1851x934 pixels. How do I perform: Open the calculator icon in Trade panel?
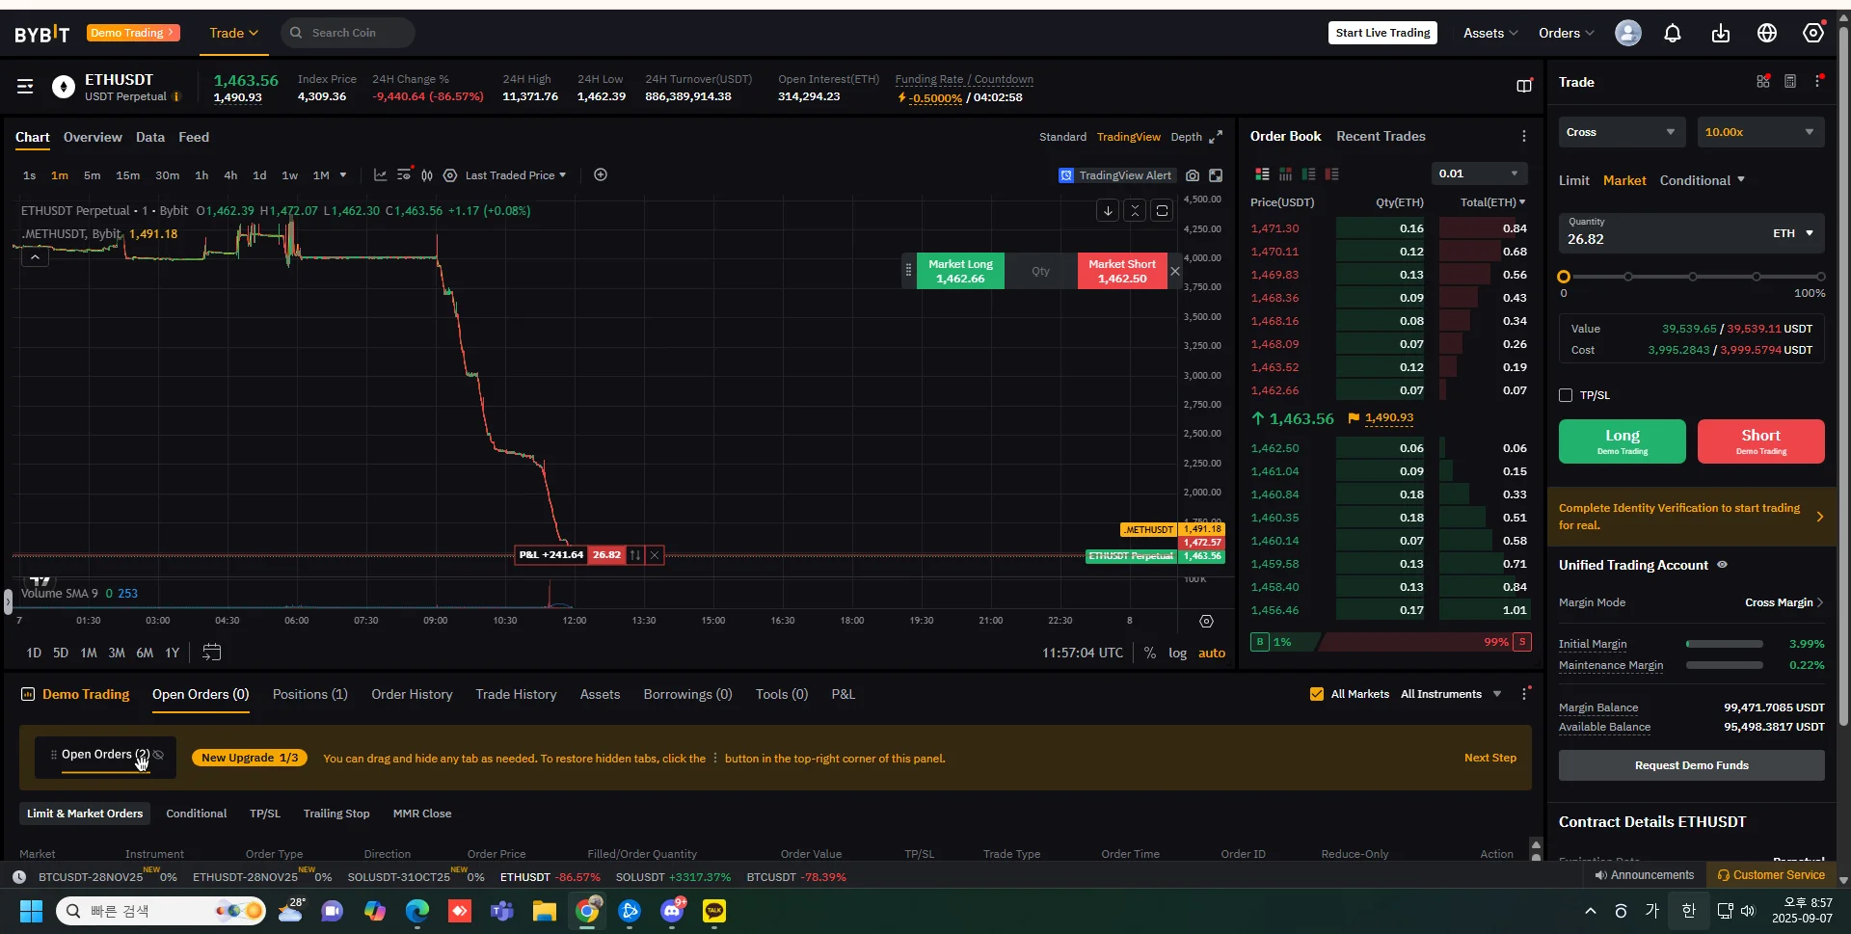tap(1790, 82)
